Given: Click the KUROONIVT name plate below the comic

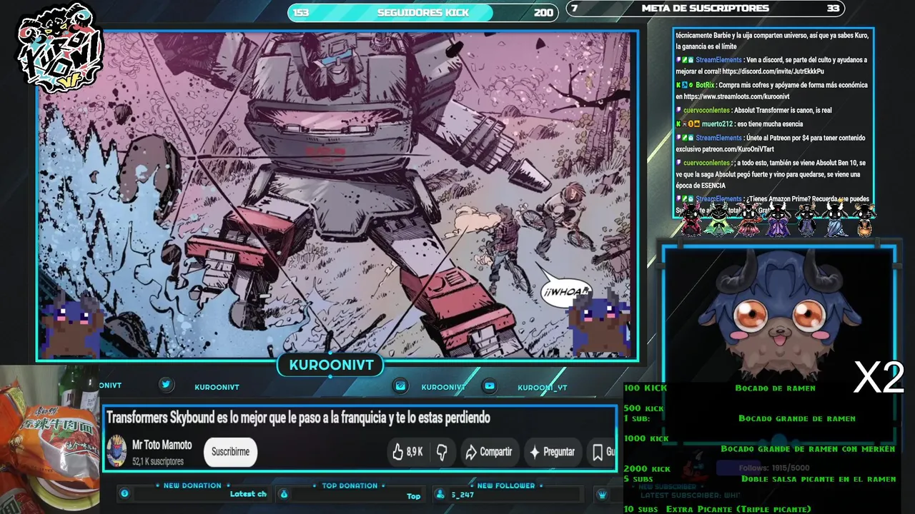Looking at the screenshot, I should tap(331, 366).
